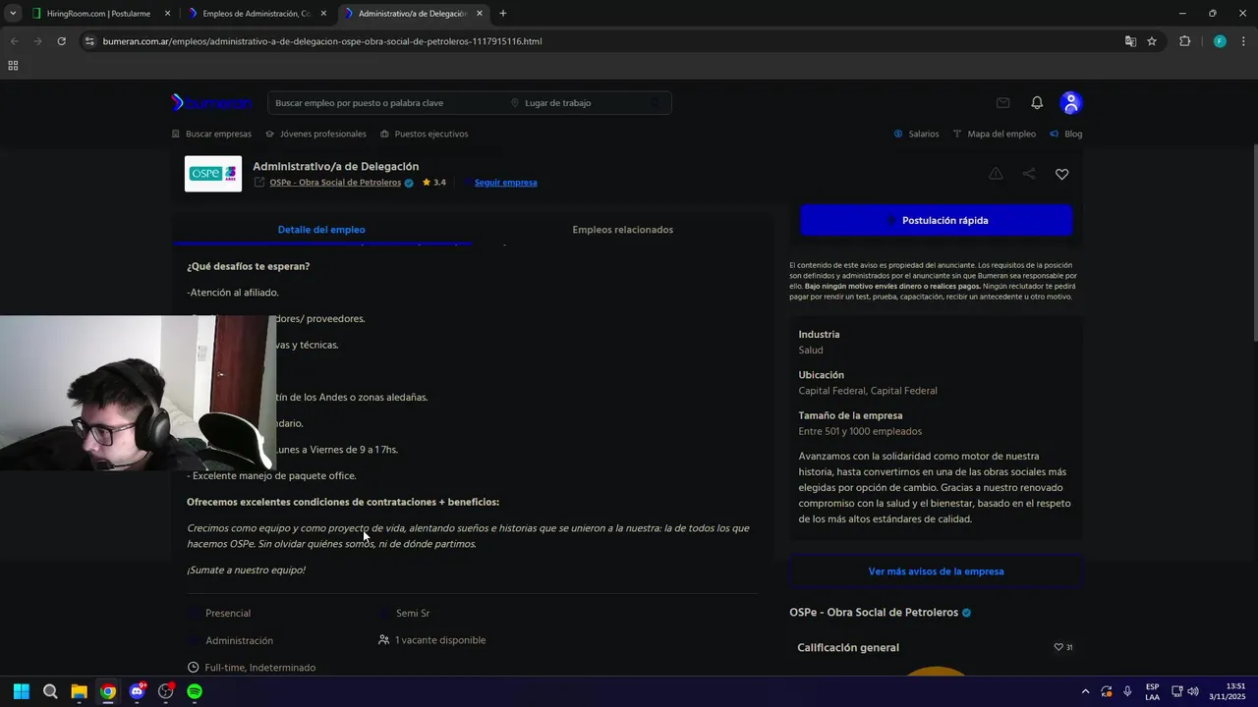Show hidden system tray icons
This screenshot has width=1258, height=707.
tap(1085, 691)
